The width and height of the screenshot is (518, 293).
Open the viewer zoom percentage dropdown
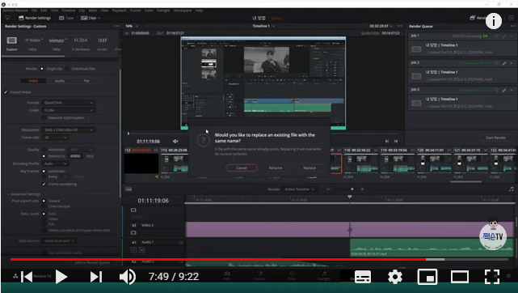point(132,26)
